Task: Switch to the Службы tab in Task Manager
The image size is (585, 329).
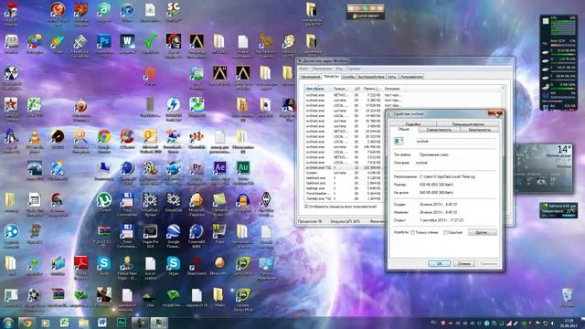Action: (x=348, y=77)
